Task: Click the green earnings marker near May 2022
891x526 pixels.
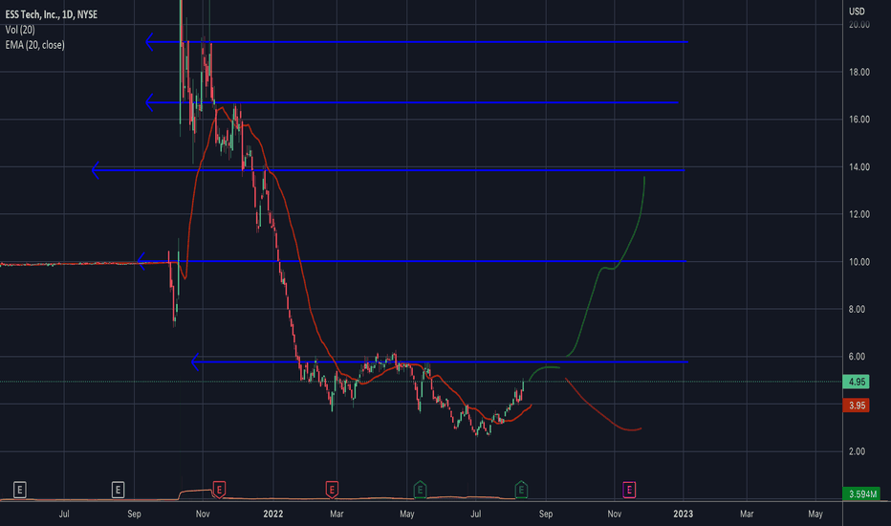Action: tap(420, 490)
